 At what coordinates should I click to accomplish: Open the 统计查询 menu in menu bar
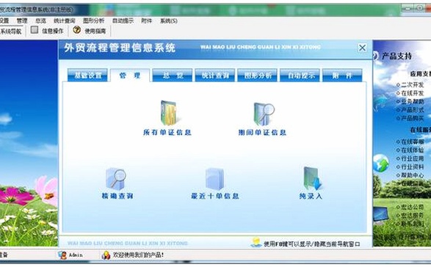point(65,21)
